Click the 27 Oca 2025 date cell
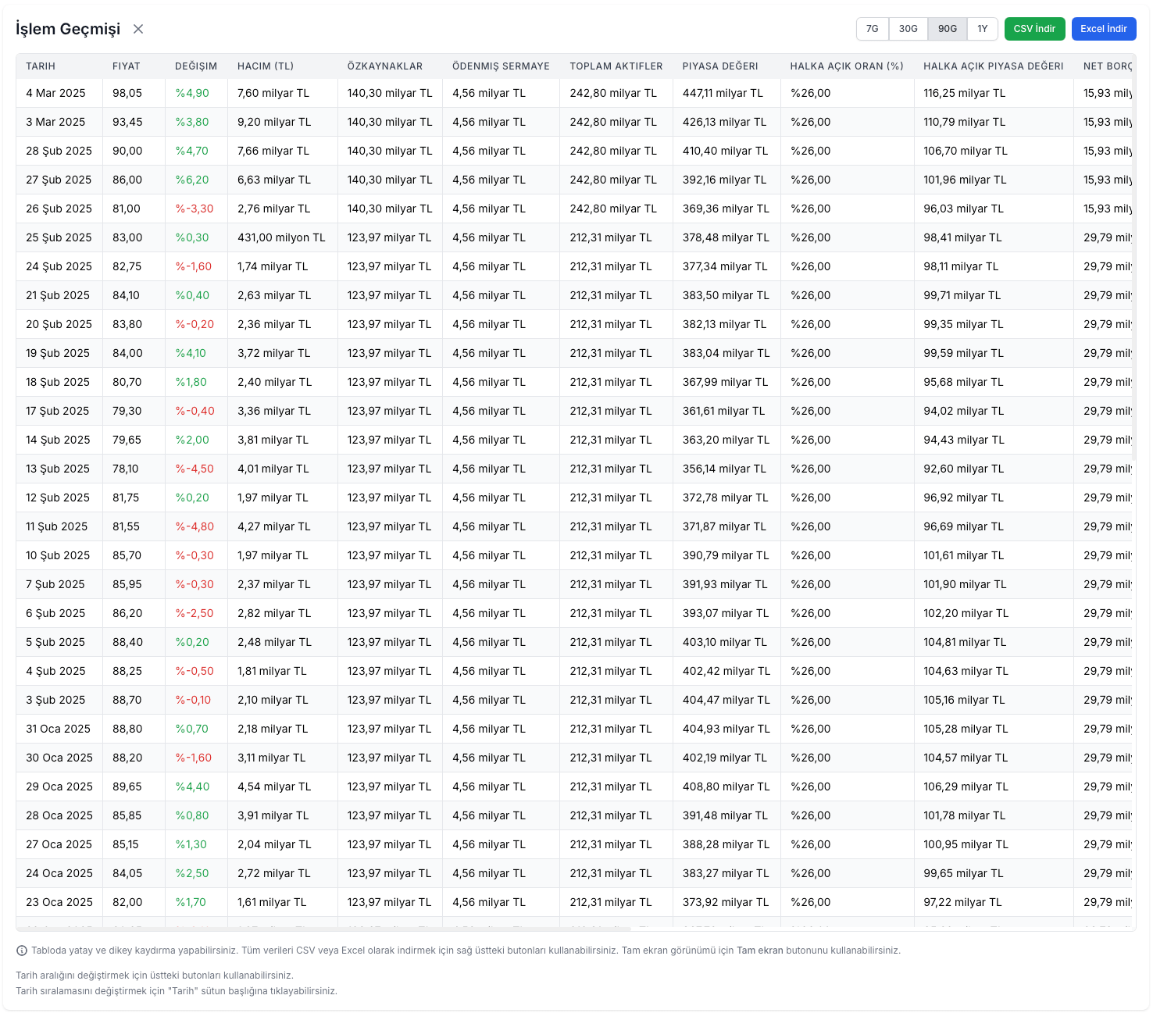1153x1013 pixels. (x=59, y=844)
